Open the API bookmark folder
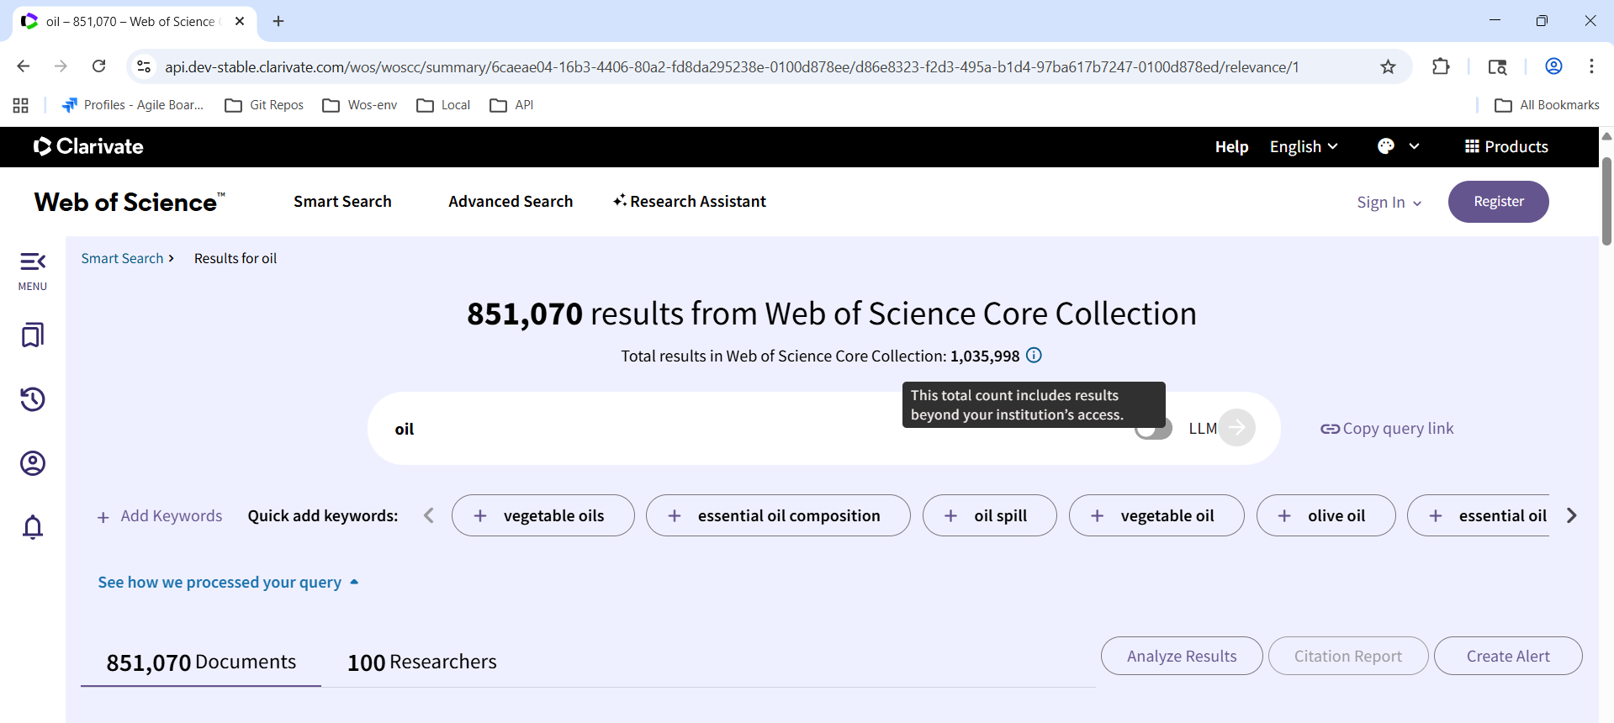Viewport: 1614px width, 723px height. pyautogui.click(x=512, y=105)
